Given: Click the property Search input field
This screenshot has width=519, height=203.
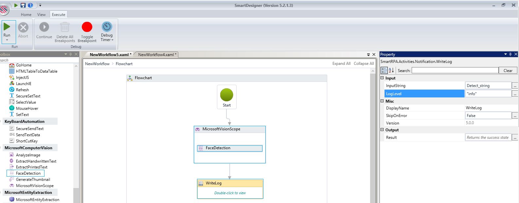Looking at the screenshot, I should pos(455,70).
